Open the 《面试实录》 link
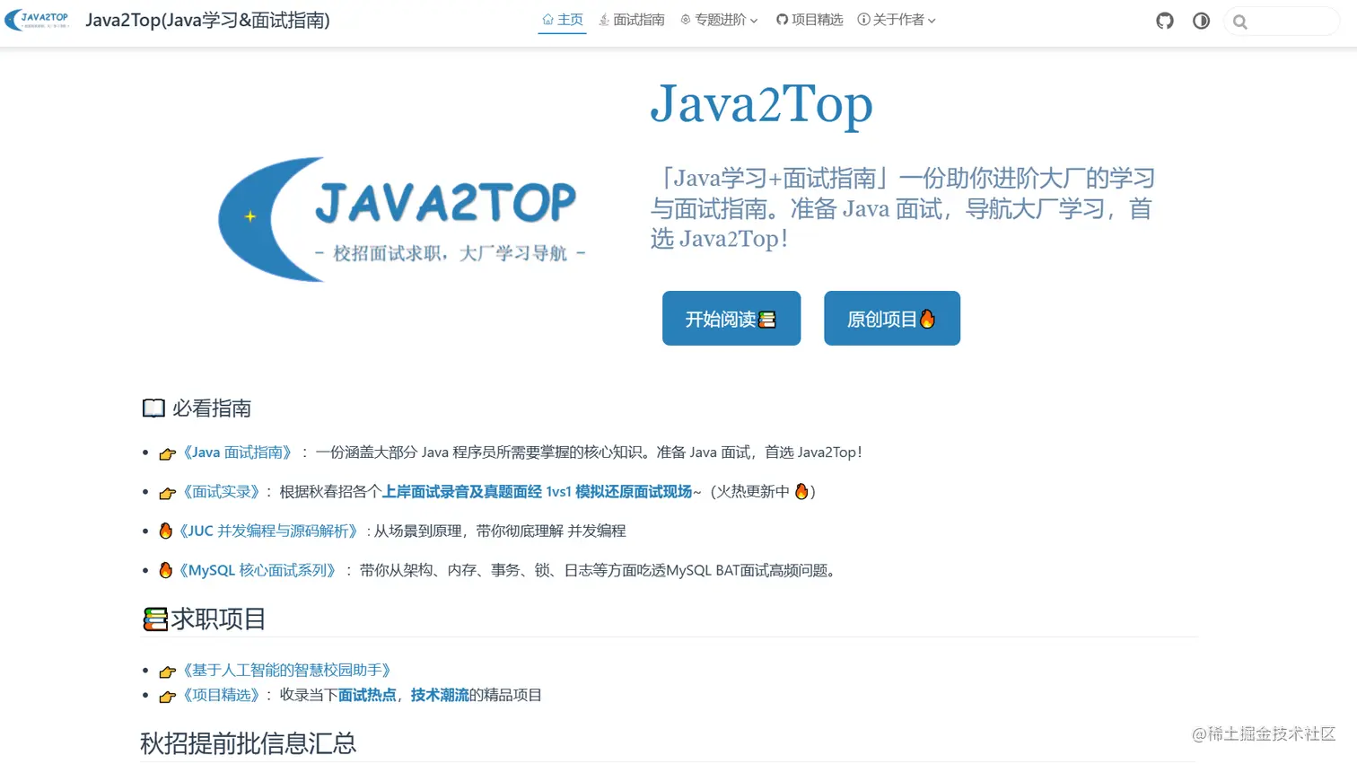 pos(222,492)
